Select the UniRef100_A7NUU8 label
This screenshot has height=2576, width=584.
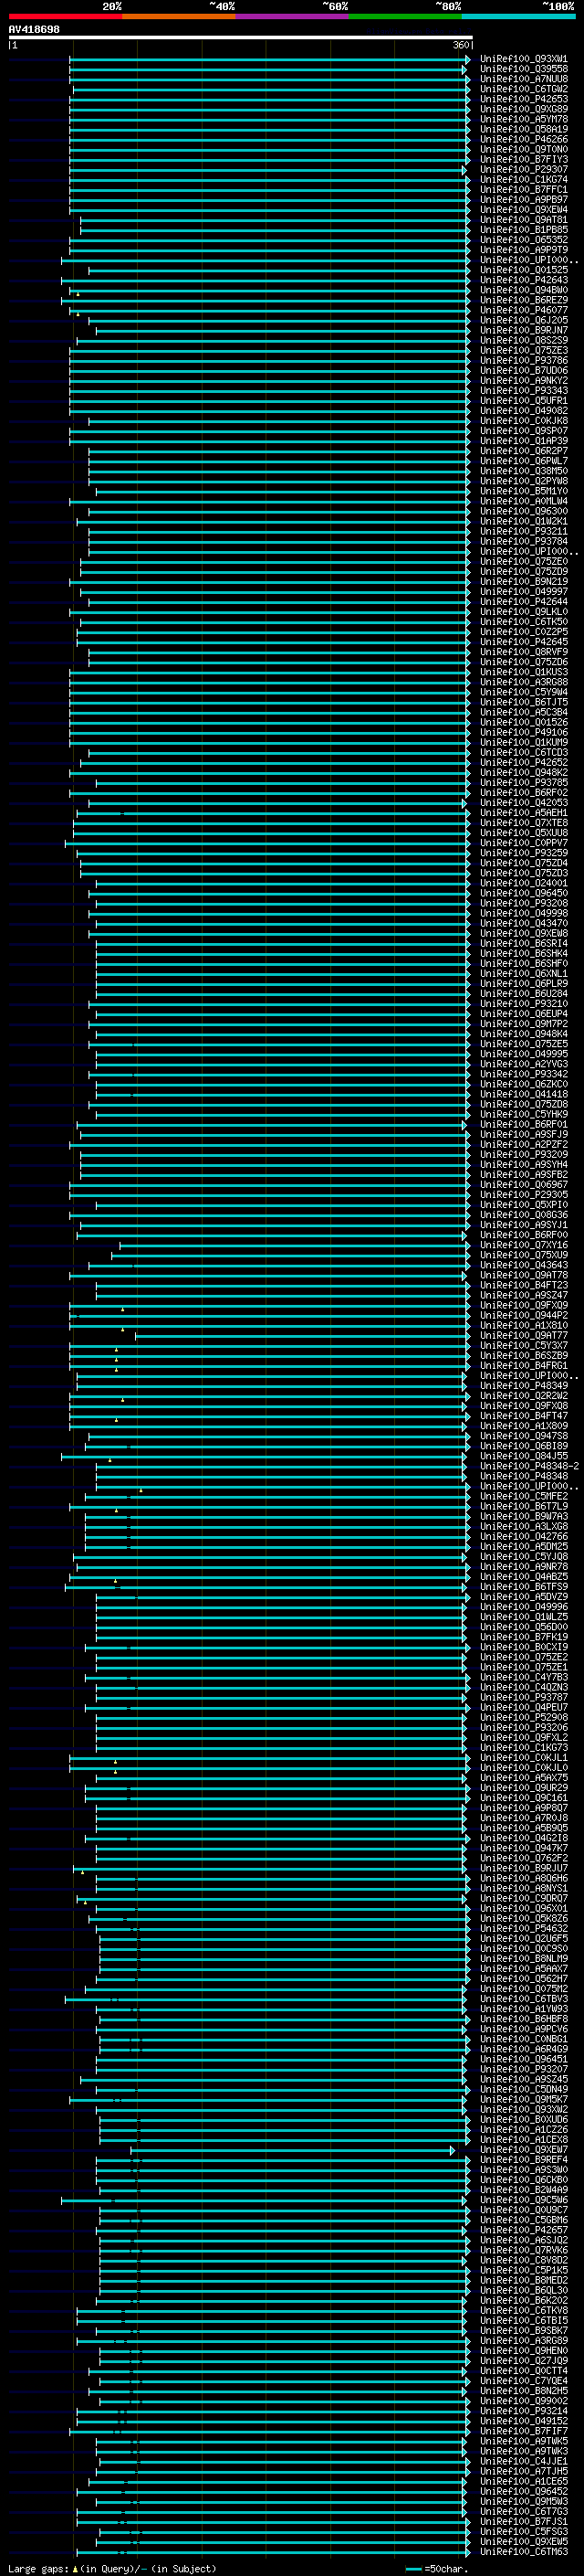(524, 79)
